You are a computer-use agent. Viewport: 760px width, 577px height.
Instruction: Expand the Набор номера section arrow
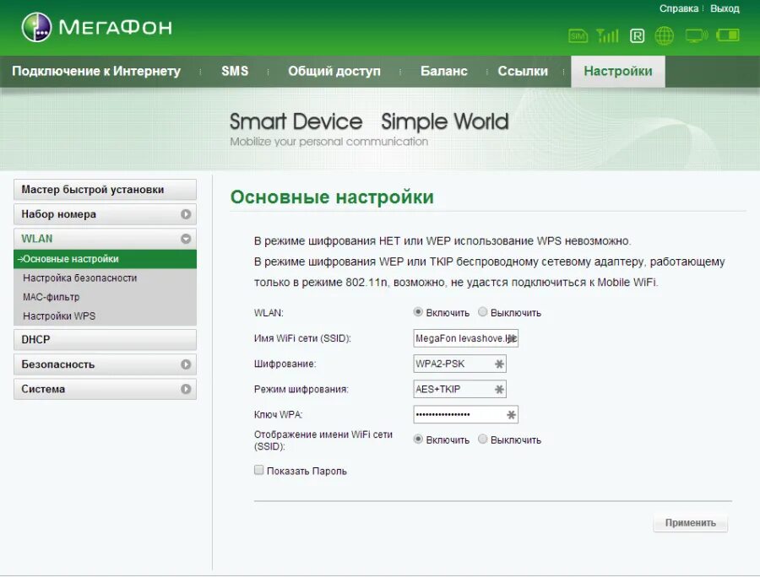(x=186, y=214)
